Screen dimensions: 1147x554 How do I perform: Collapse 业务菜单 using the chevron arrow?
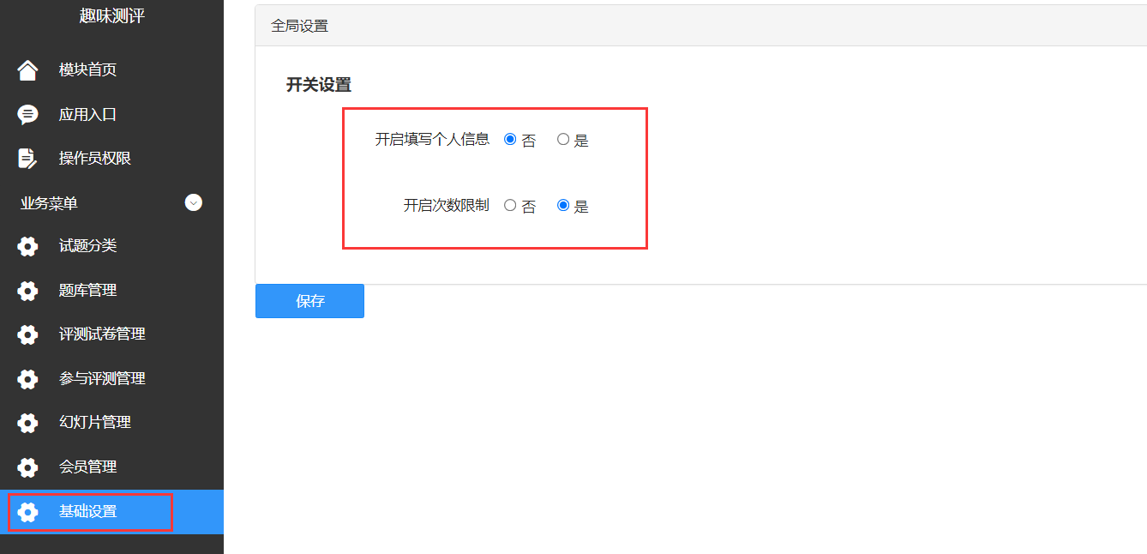pos(194,203)
